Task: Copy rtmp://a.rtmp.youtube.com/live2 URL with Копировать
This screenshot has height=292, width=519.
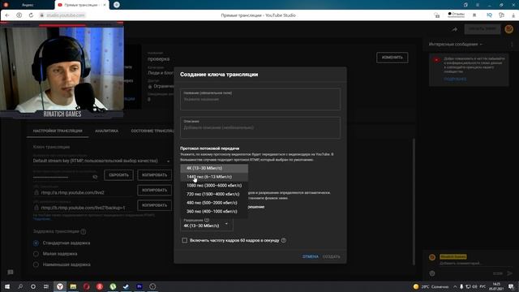Action: pos(154,190)
